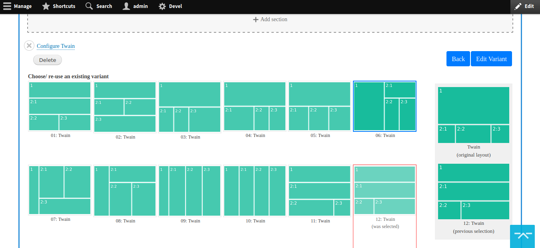The image size is (540, 248).
Task: Click the hamburger Manage menu icon
Action: [x=7, y=6]
